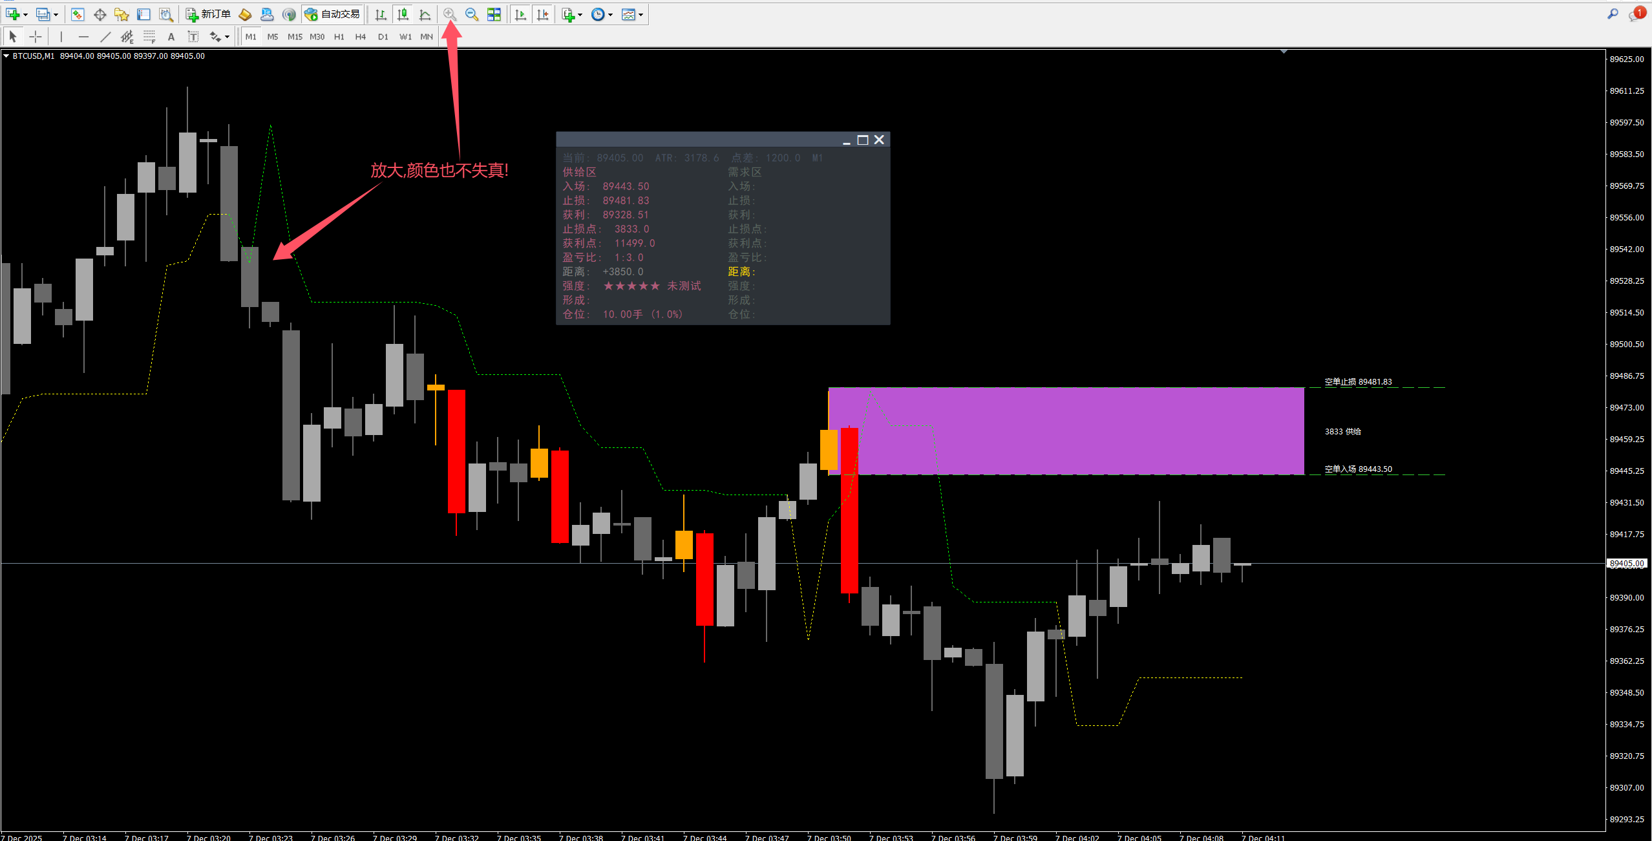Expand the new chart dropdown arrow

[x=25, y=15]
